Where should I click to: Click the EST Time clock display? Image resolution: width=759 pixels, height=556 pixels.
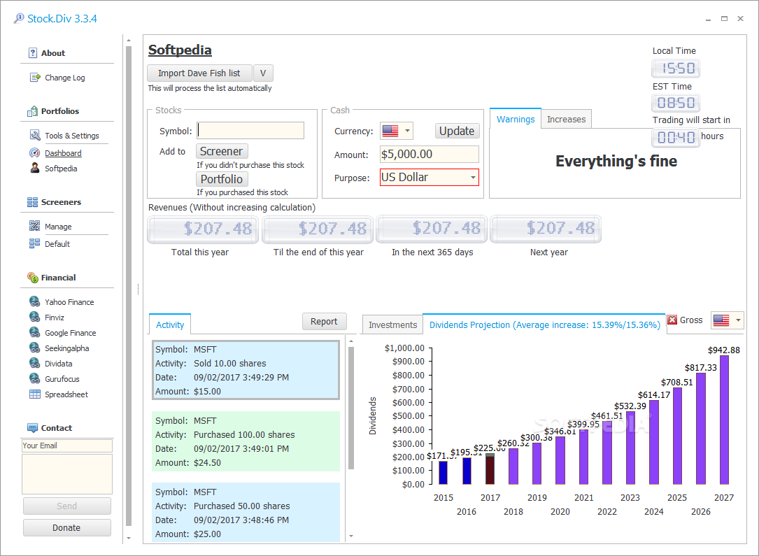[676, 103]
